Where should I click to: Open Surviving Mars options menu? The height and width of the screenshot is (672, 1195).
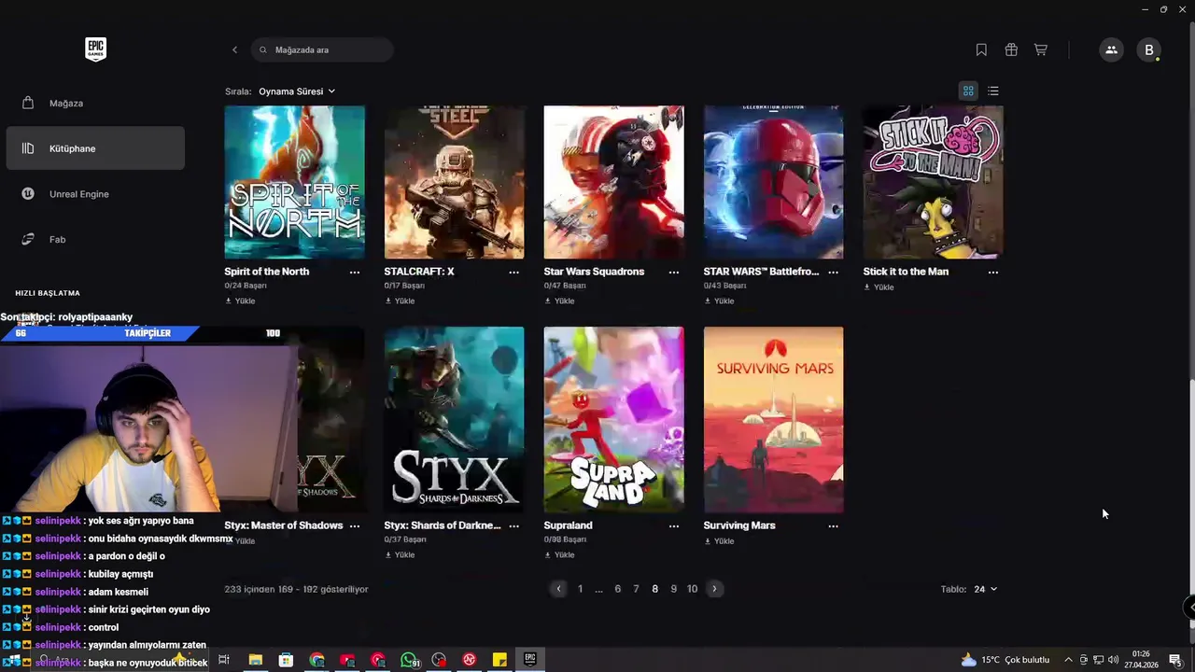(834, 525)
